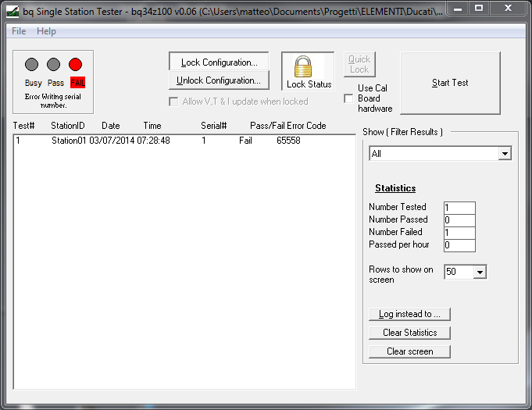Toggle Allow V,T & I update when locked
This screenshot has height=410, width=532.
(173, 102)
